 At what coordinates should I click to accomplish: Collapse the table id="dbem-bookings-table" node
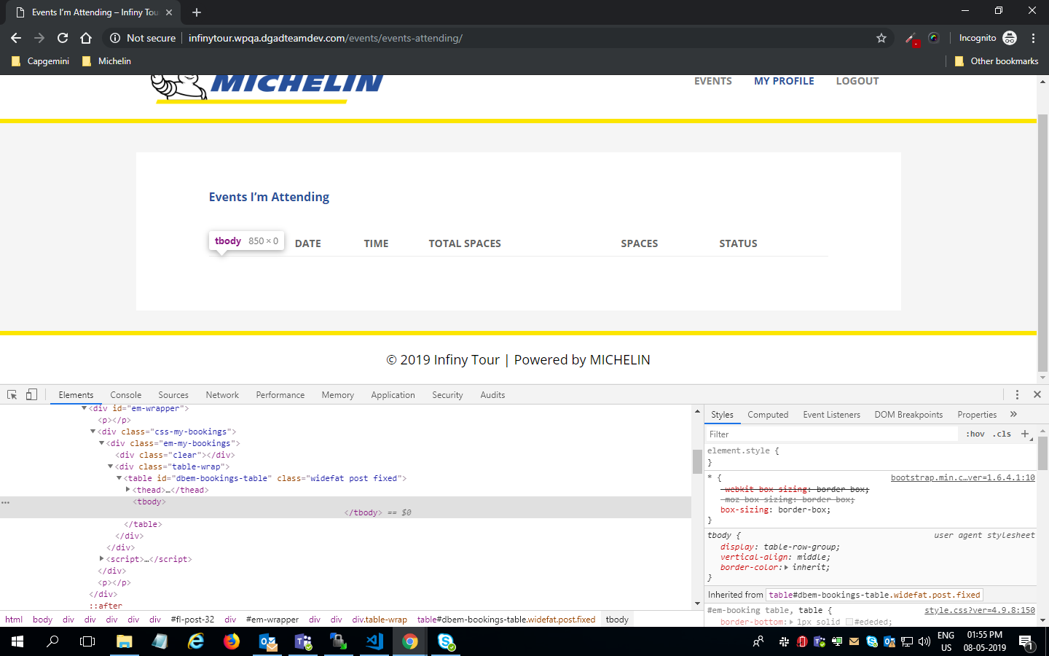click(119, 478)
